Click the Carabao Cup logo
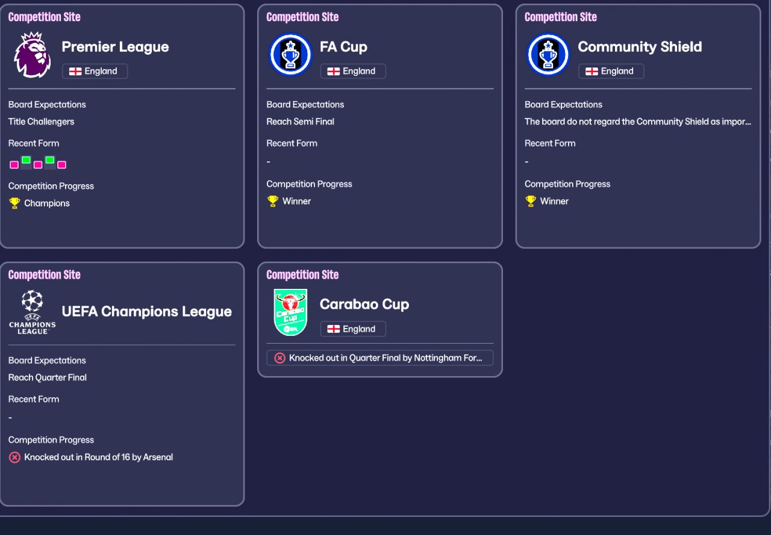 pos(290,312)
